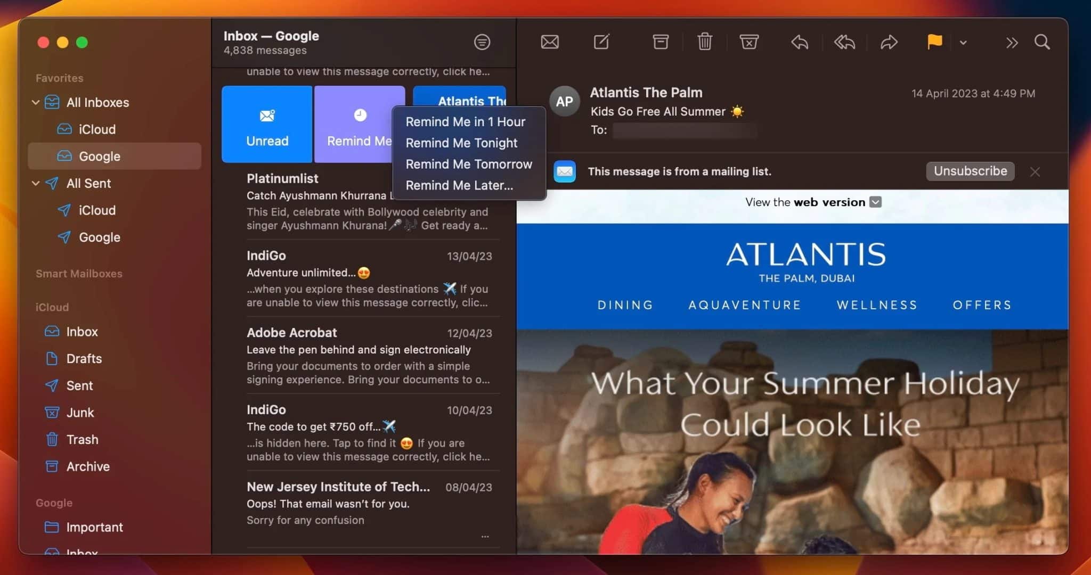This screenshot has height=575, width=1091.
Task: Open Search in the Mail toolbar
Action: point(1043,42)
